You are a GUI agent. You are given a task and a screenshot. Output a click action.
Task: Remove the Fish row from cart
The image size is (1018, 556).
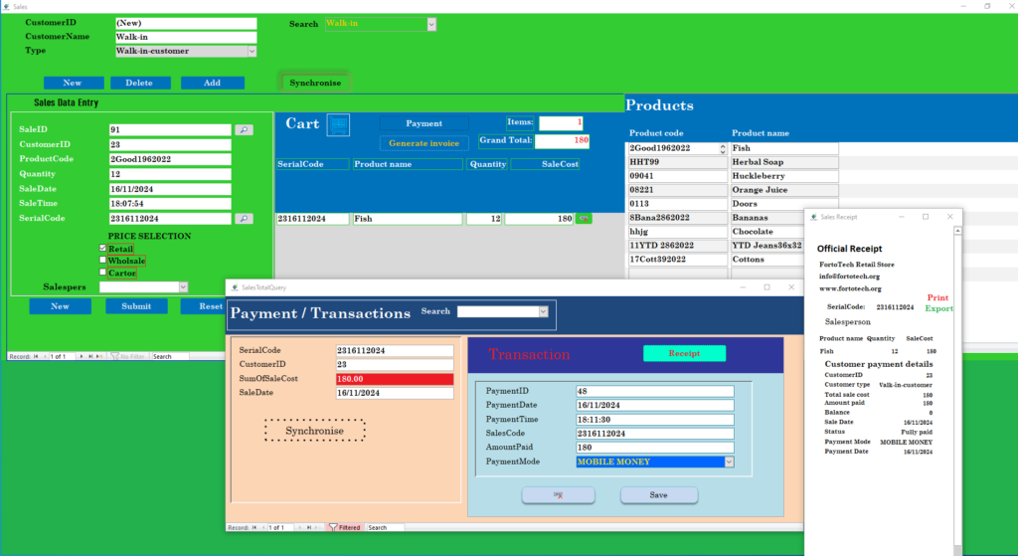pos(584,218)
